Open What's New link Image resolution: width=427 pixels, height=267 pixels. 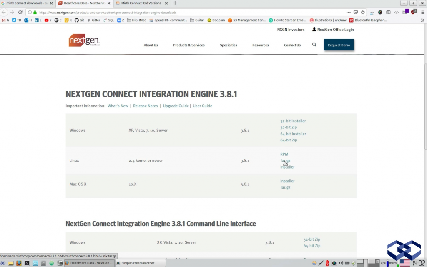[118, 106]
